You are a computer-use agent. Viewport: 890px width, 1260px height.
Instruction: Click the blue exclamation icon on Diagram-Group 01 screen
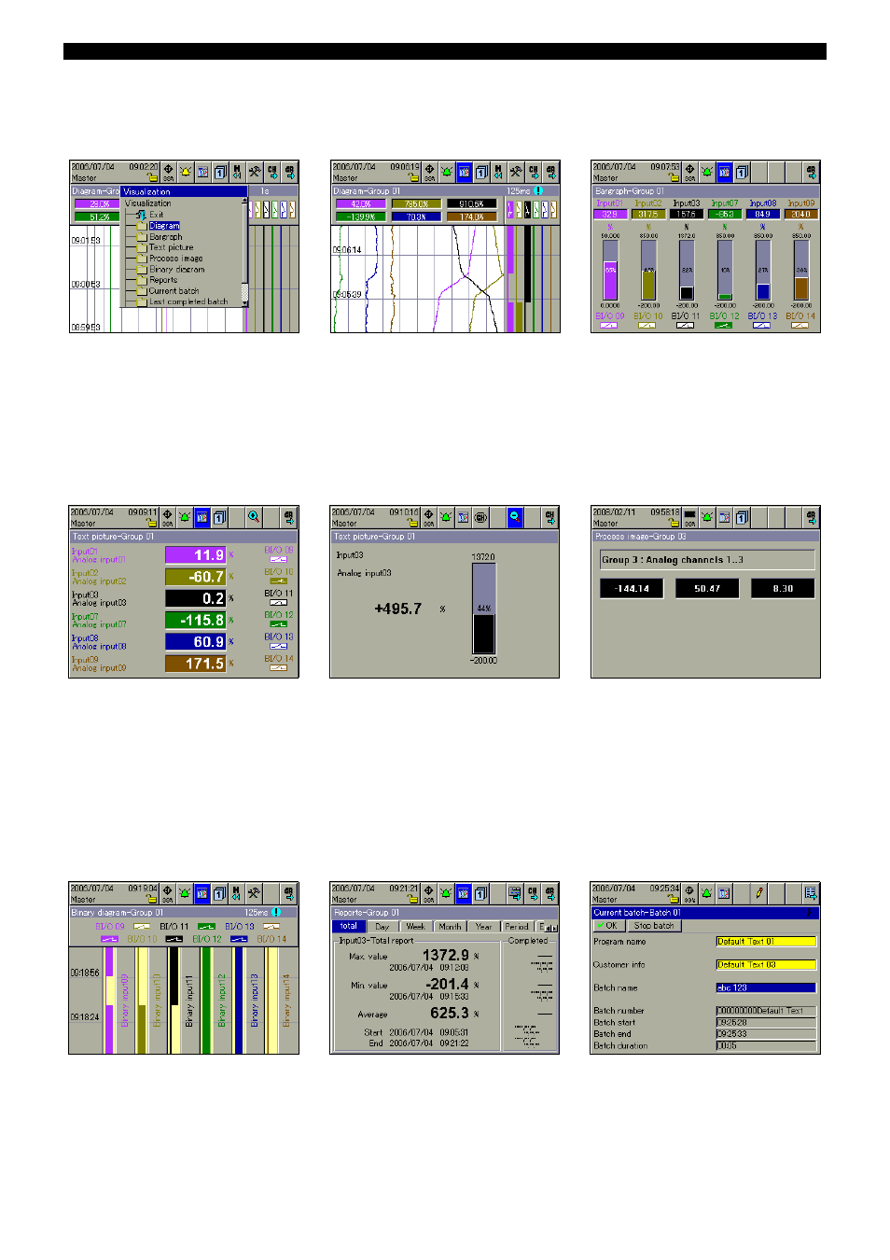(538, 190)
